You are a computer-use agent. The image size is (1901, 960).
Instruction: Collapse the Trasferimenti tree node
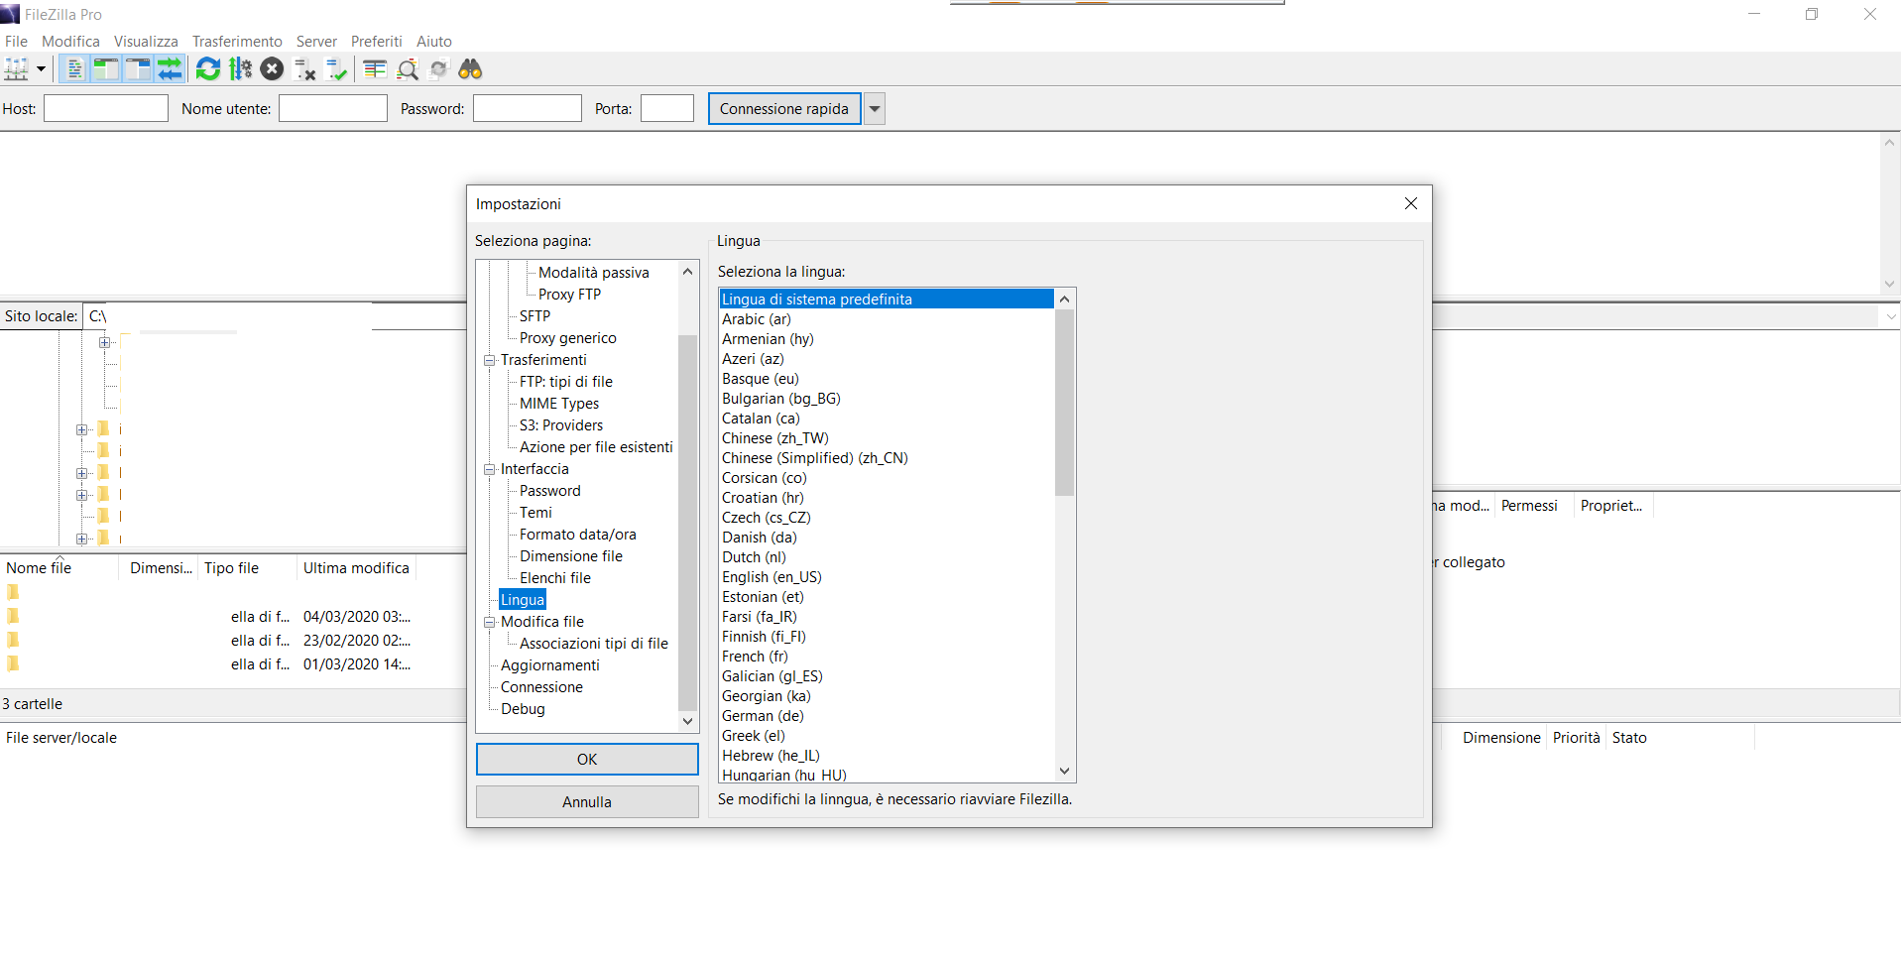490,360
